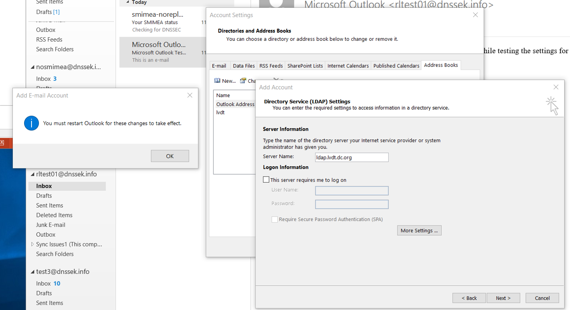This screenshot has height=310, width=570.
Task: Click Next in Add Account wizard
Action: [x=504, y=298]
